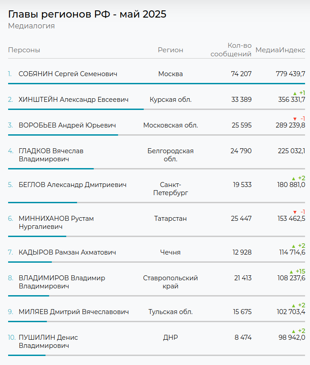The height and width of the screenshot is (365, 310).
Task: Open МИННИХАНОВ Рустам Нургалиевич entry
Action: pyautogui.click(x=56, y=223)
